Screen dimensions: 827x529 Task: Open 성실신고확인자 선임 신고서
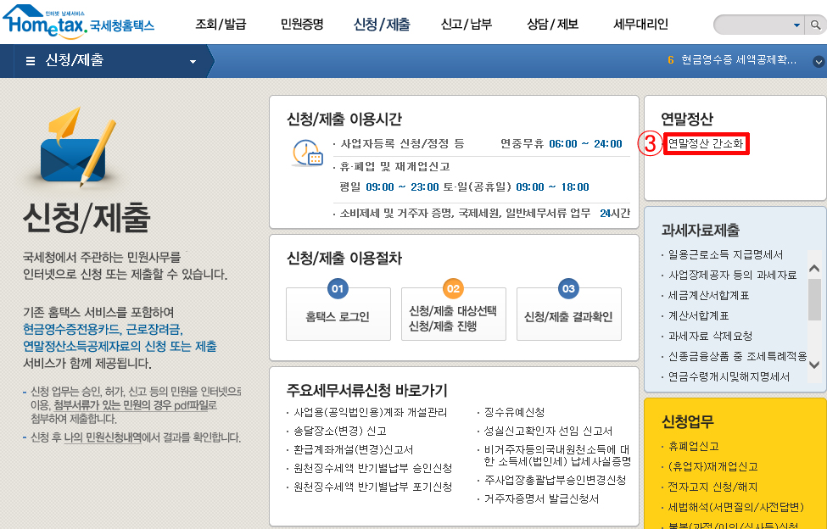coord(548,431)
